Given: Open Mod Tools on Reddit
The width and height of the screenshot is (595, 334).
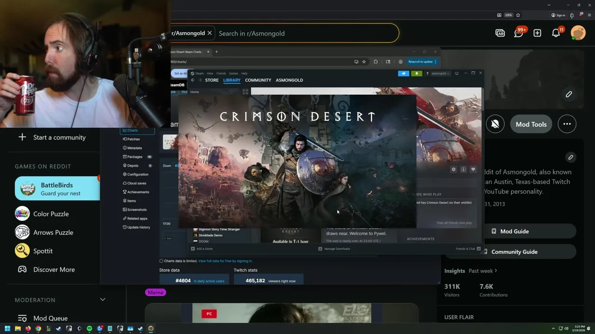Looking at the screenshot, I should (x=531, y=124).
